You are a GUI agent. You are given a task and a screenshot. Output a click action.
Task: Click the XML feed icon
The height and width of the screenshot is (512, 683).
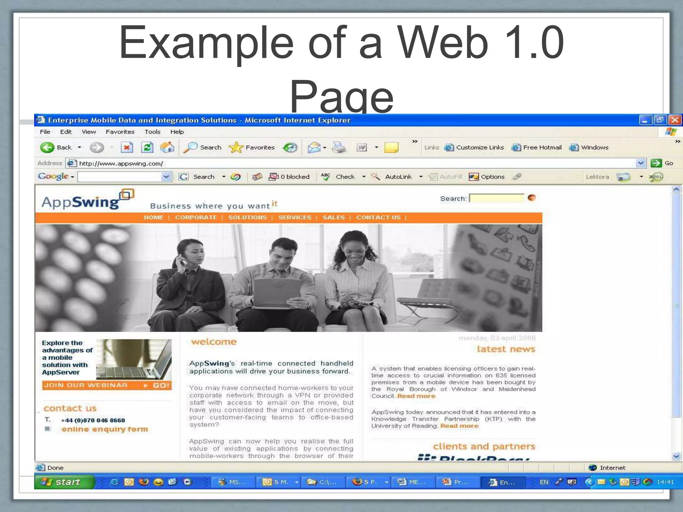click(x=656, y=177)
